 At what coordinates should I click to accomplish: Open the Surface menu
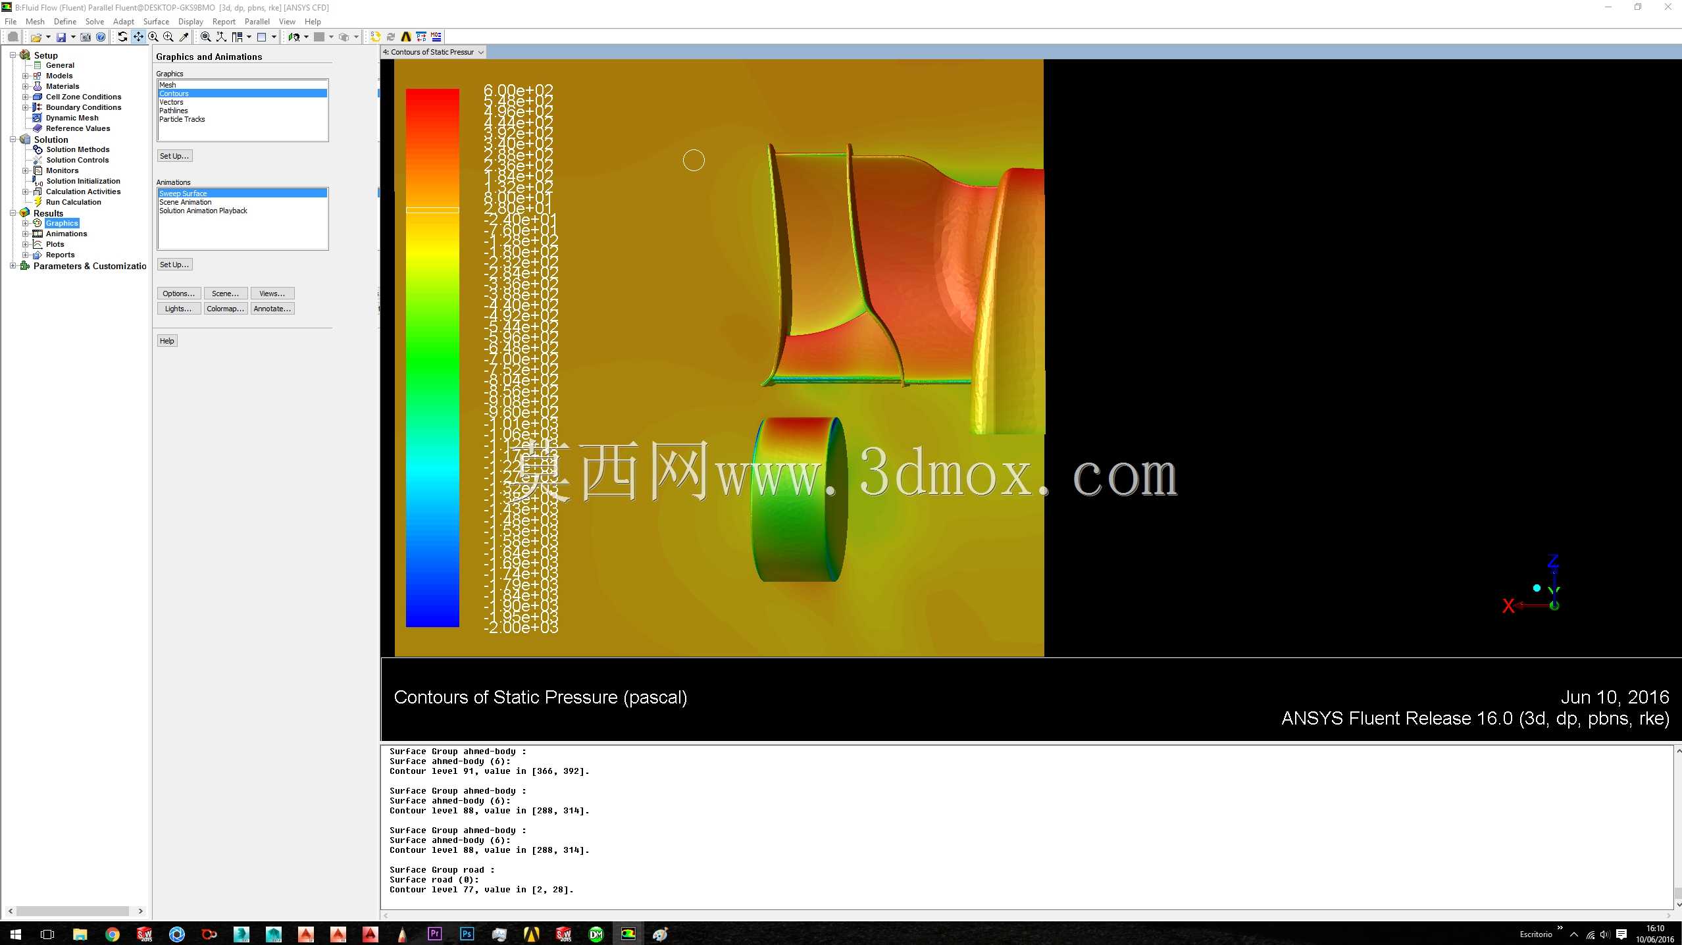156,22
